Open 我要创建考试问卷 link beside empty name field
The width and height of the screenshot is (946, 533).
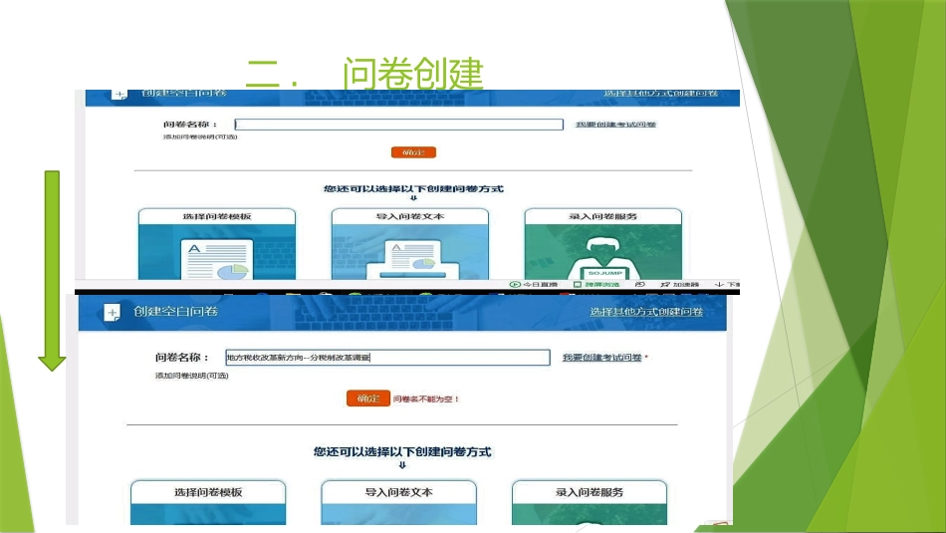pyautogui.click(x=615, y=125)
